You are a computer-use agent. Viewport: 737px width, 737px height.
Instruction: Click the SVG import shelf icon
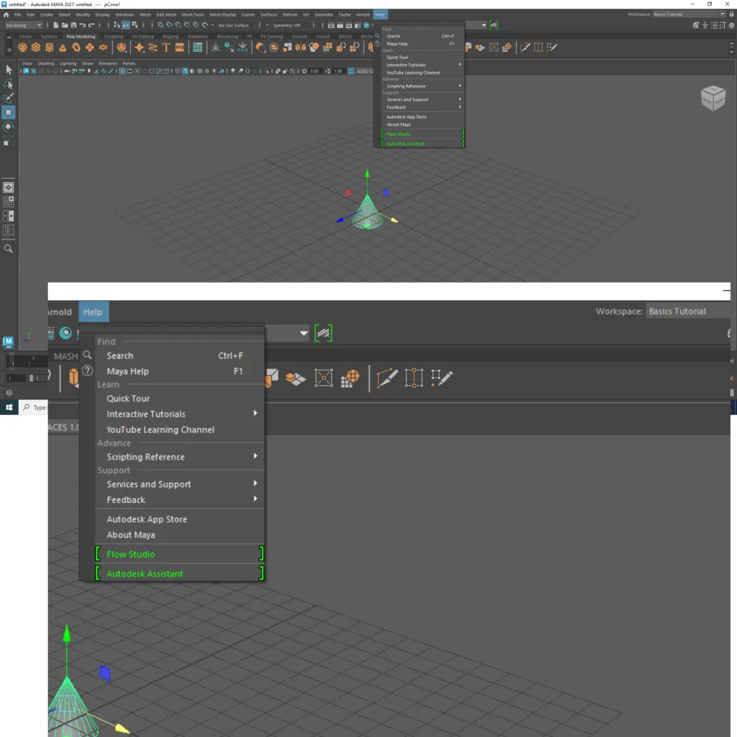pos(179,48)
